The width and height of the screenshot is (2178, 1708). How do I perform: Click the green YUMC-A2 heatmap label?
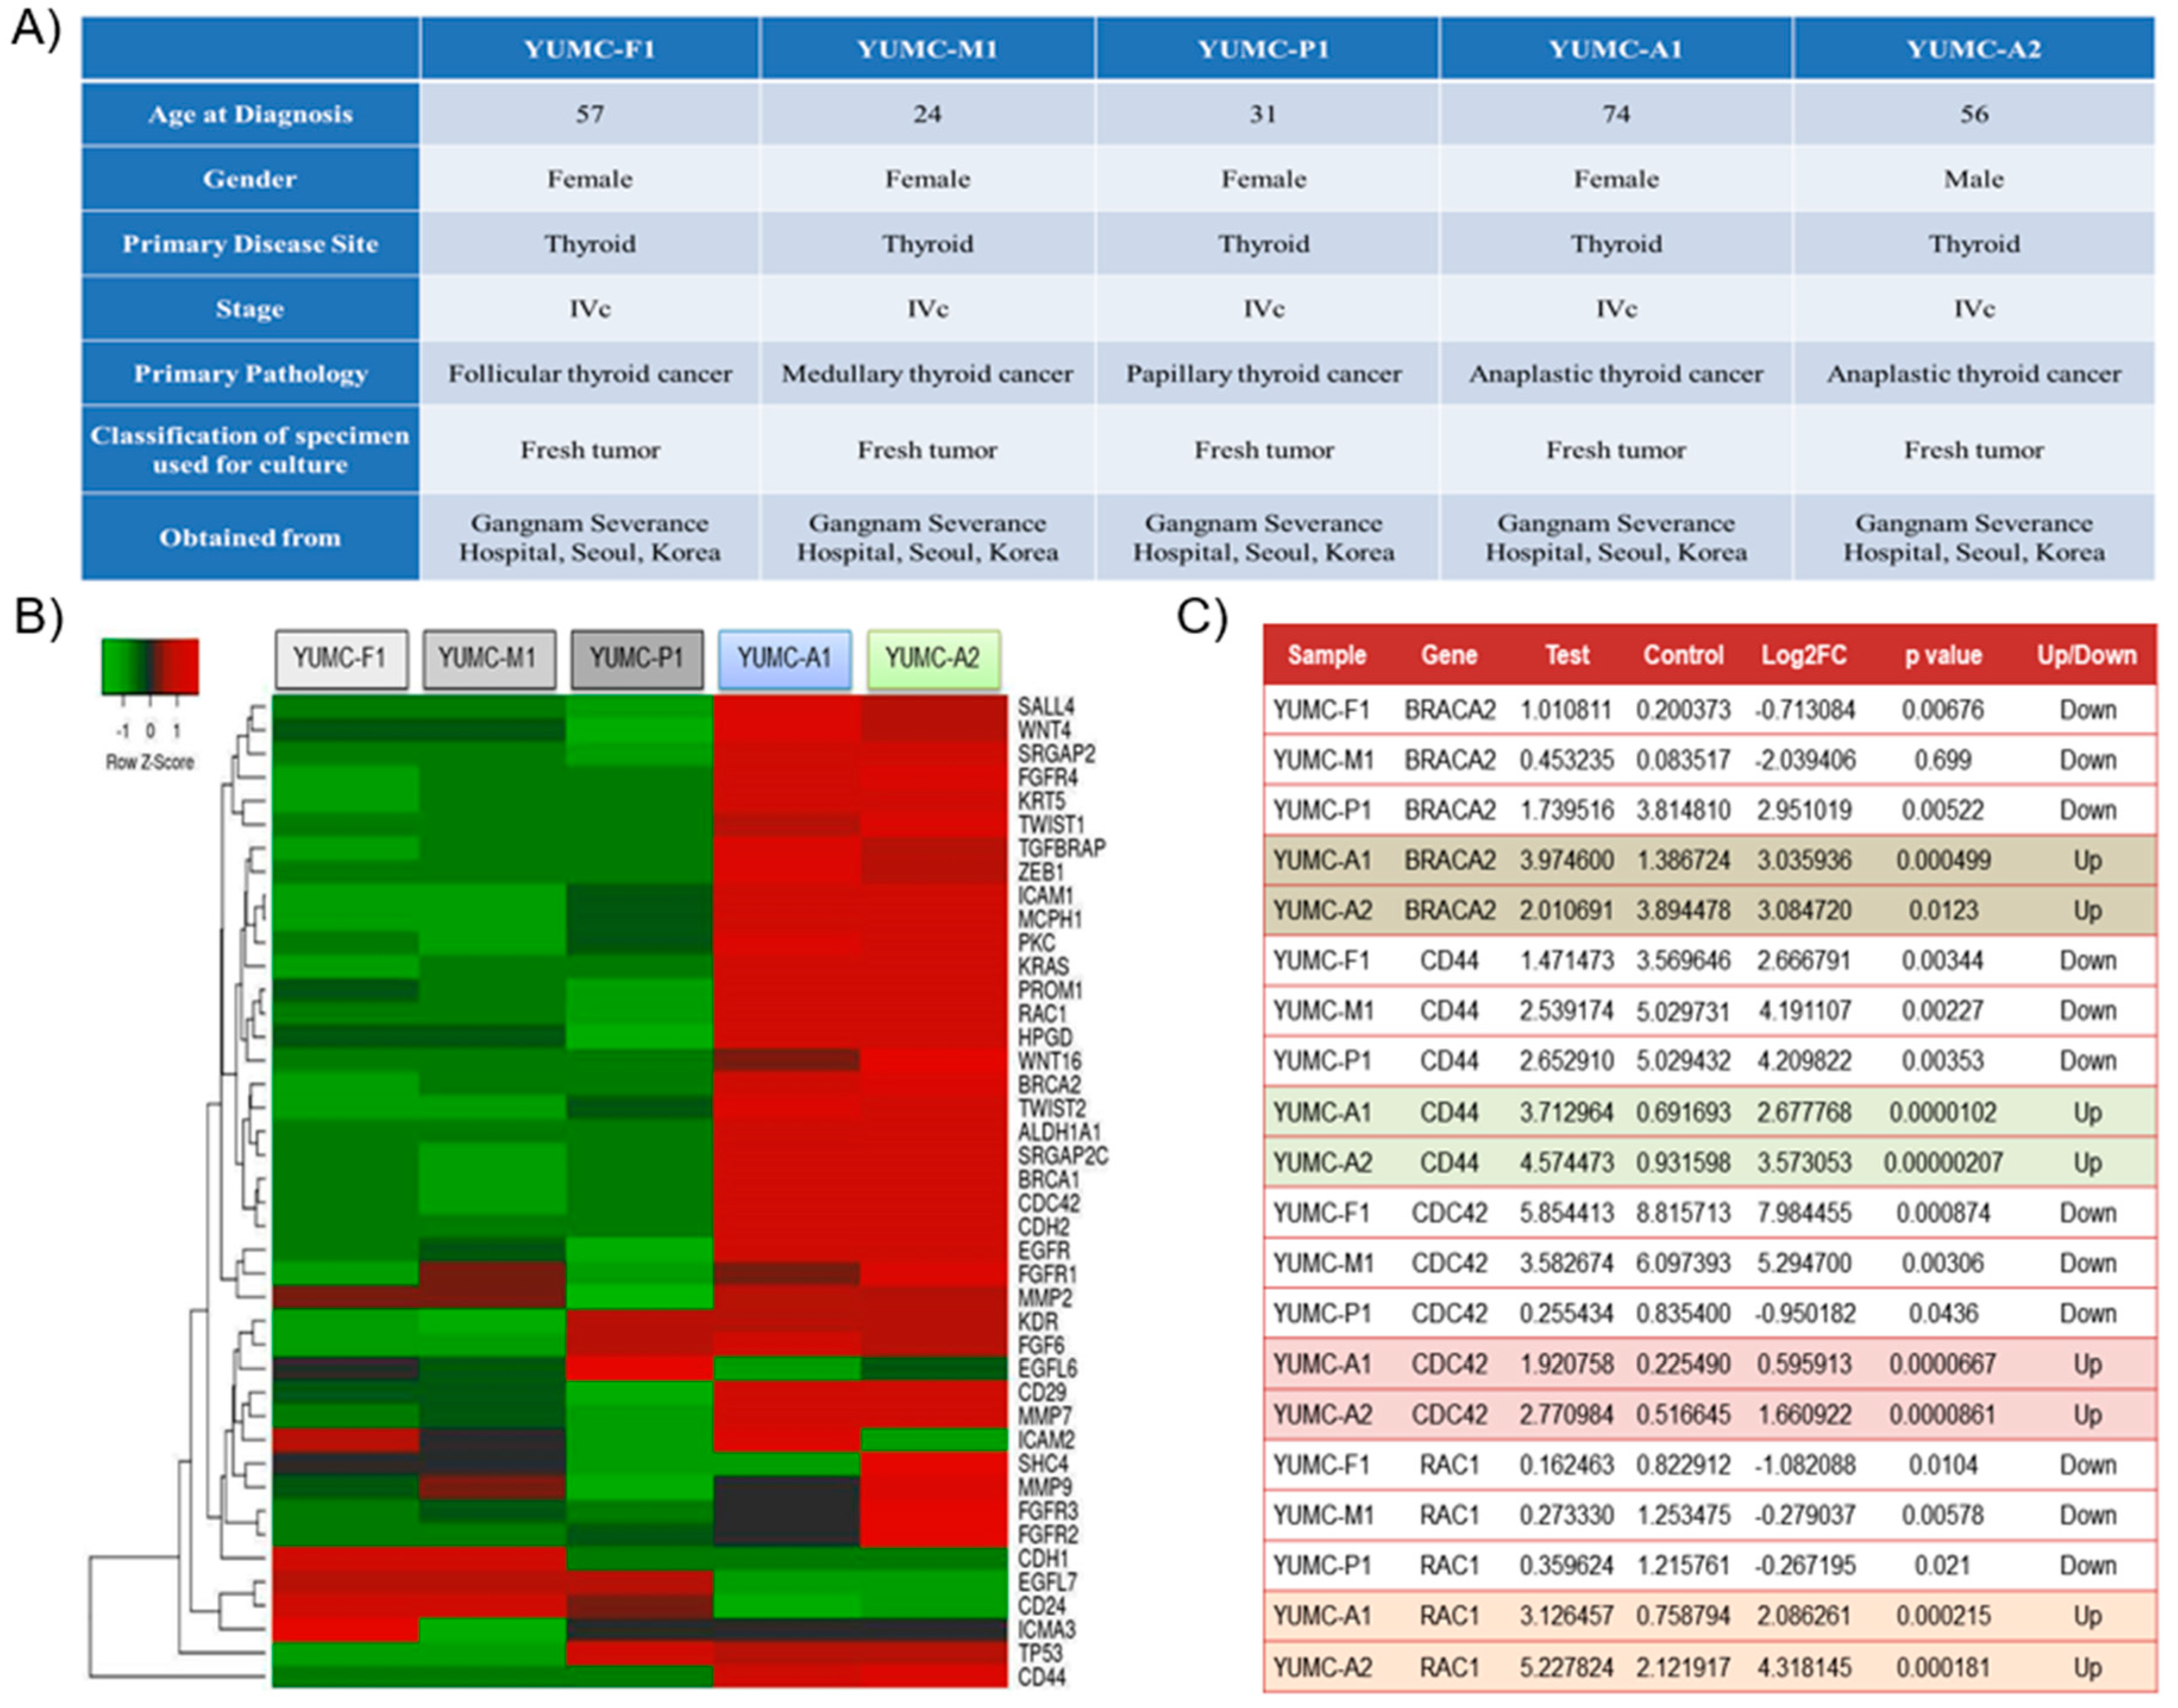(x=933, y=659)
